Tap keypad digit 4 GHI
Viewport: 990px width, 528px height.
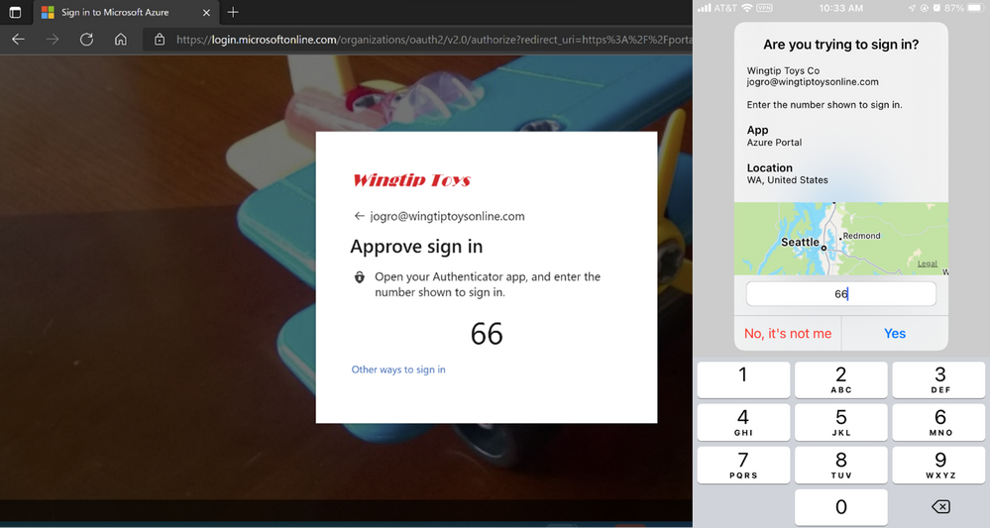tap(743, 423)
